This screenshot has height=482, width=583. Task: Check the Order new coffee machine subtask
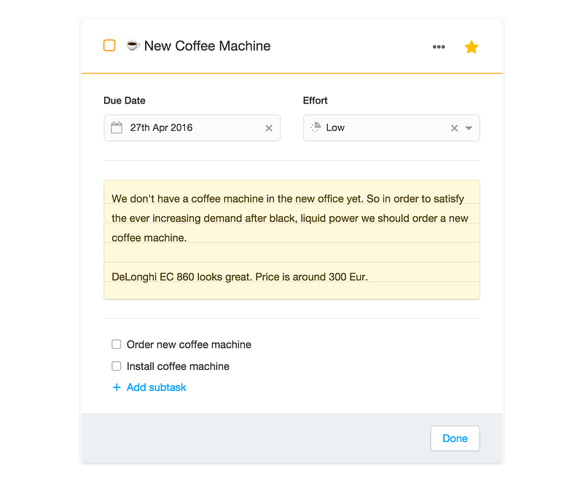coord(117,344)
